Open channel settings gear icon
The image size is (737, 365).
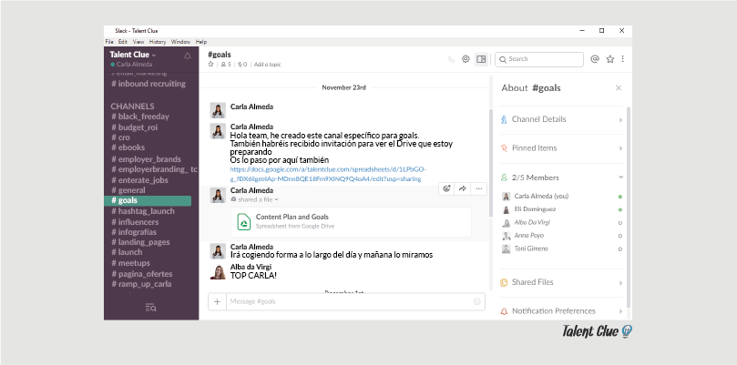coord(466,59)
